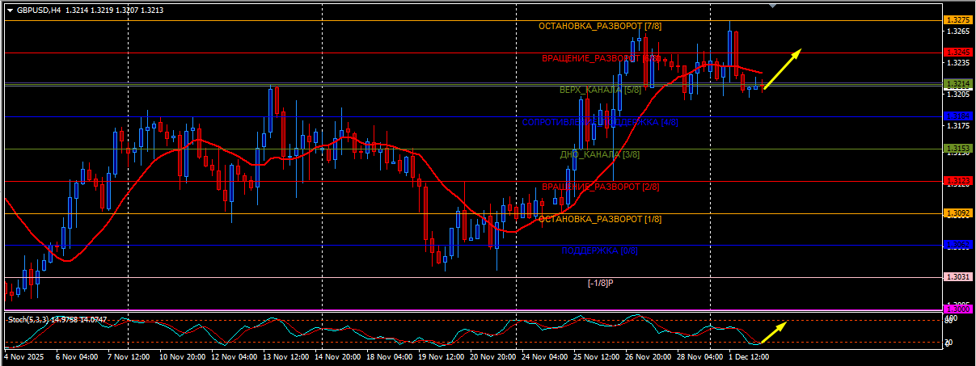
Task: Select the ДНО_КАНАЛА [3/8] level label
Action: [600, 154]
